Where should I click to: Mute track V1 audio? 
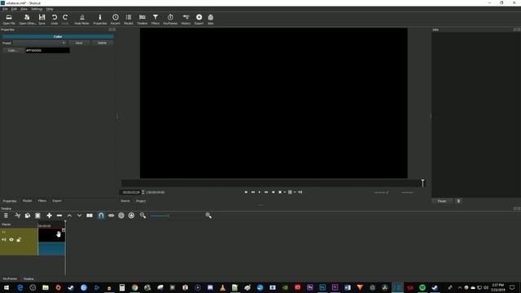pyautogui.click(x=4, y=239)
